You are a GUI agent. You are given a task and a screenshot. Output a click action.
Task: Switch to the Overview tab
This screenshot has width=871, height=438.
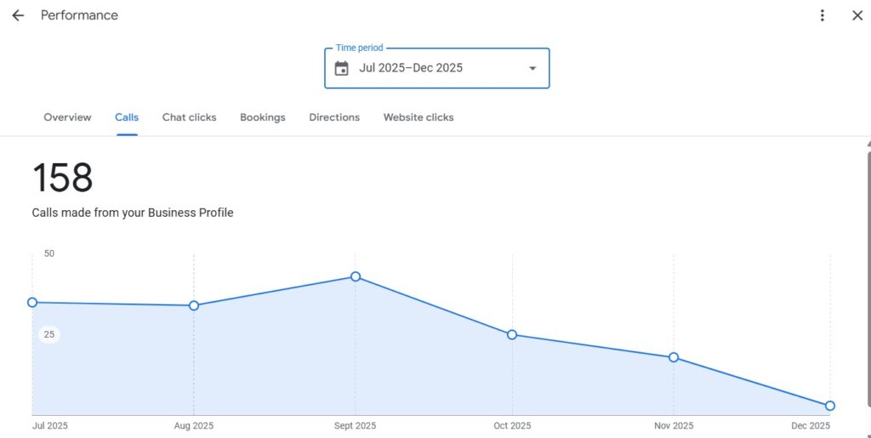pos(67,117)
